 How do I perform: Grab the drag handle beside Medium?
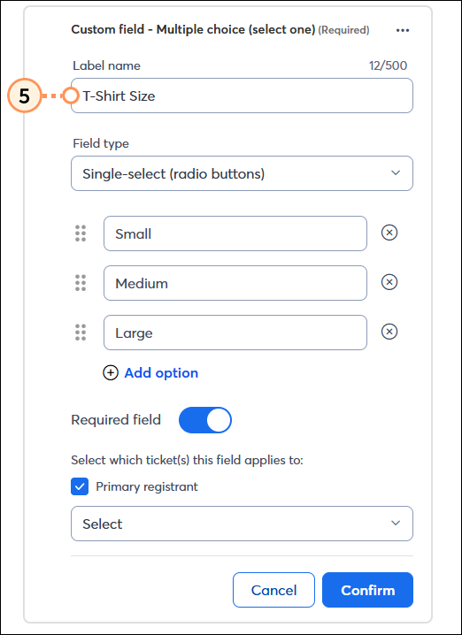tap(81, 283)
